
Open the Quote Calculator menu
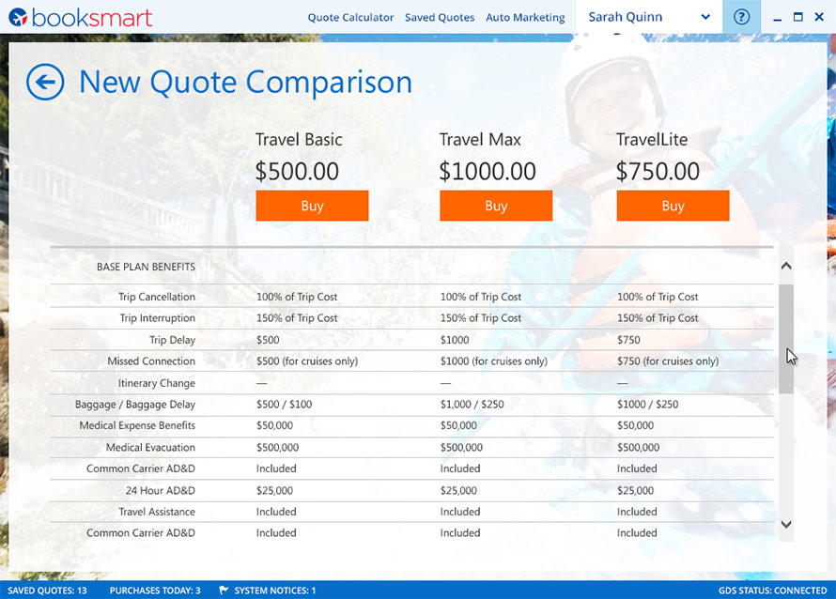[x=350, y=18]
